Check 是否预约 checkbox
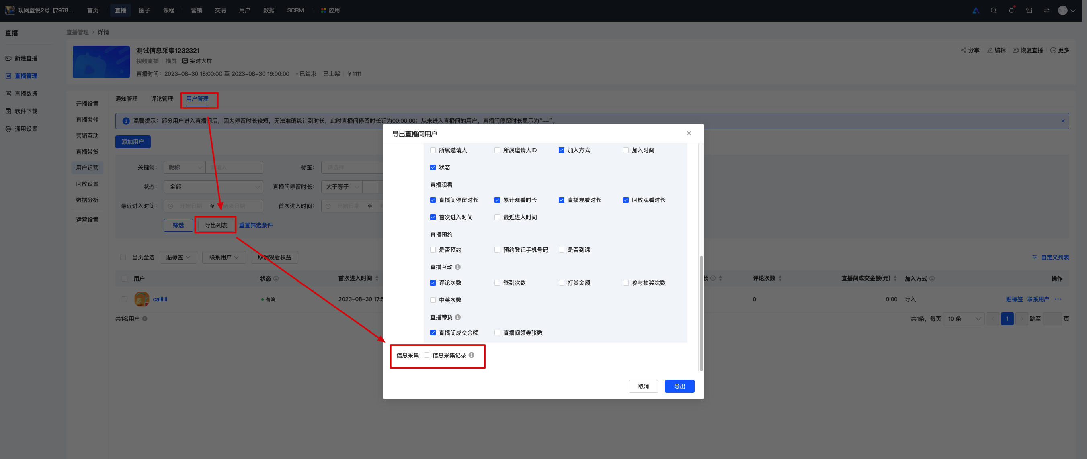1087x459 pixels. 433,249
